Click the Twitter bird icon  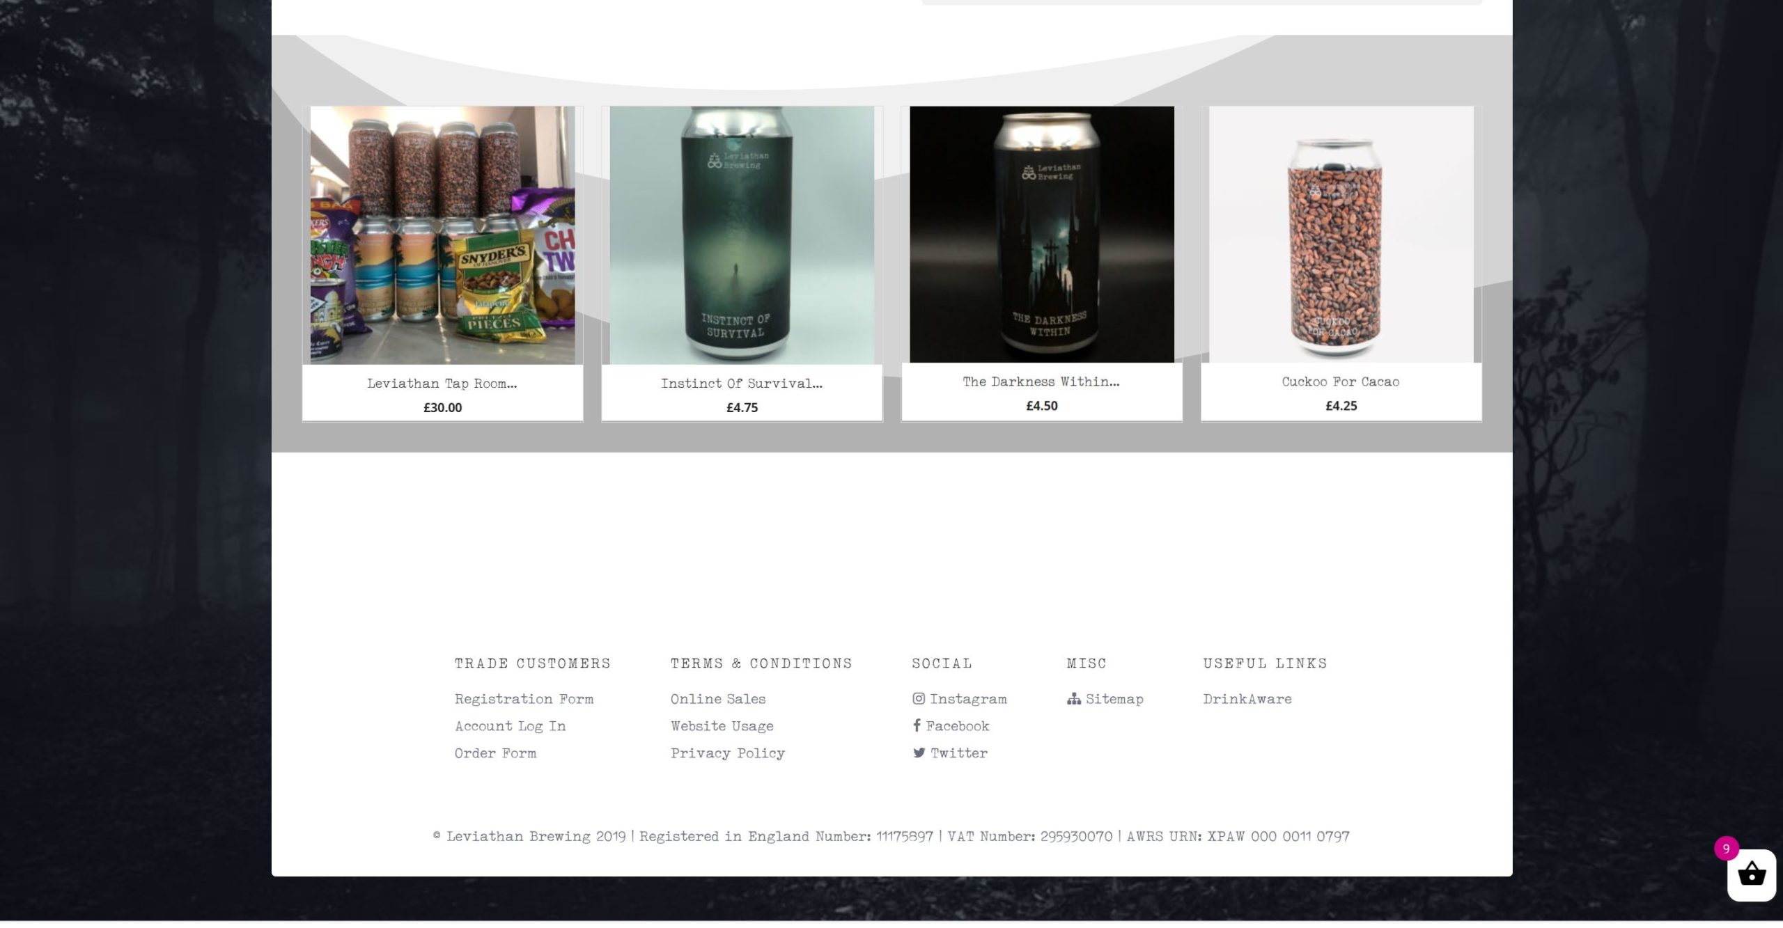tap(919, 753)
